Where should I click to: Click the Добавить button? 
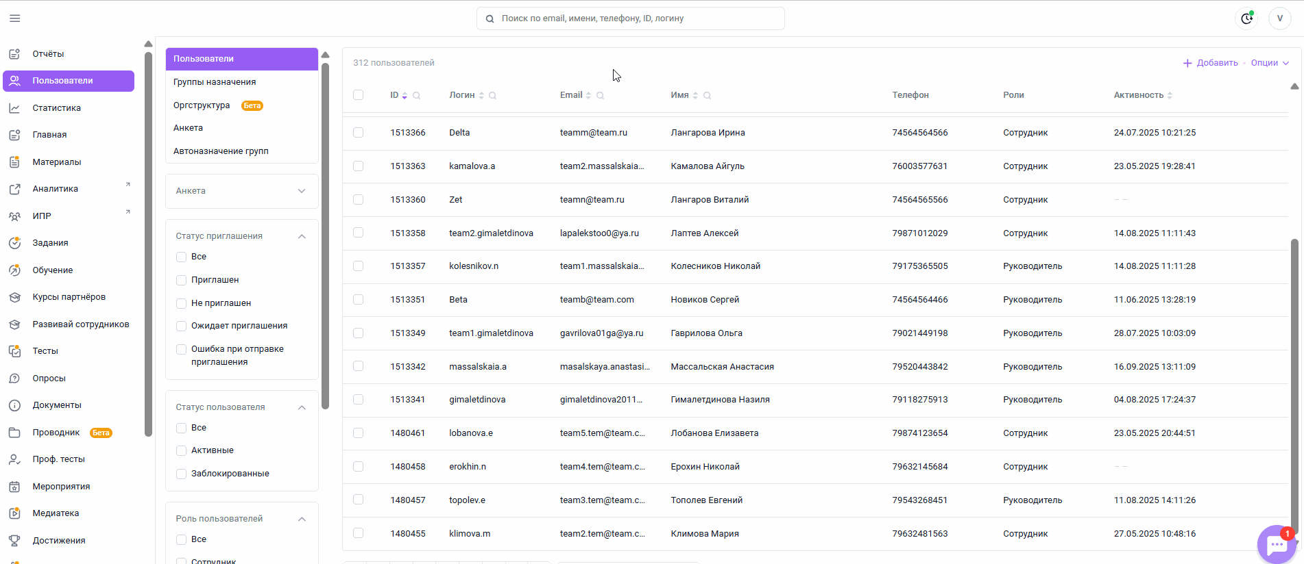(1210, 63)
